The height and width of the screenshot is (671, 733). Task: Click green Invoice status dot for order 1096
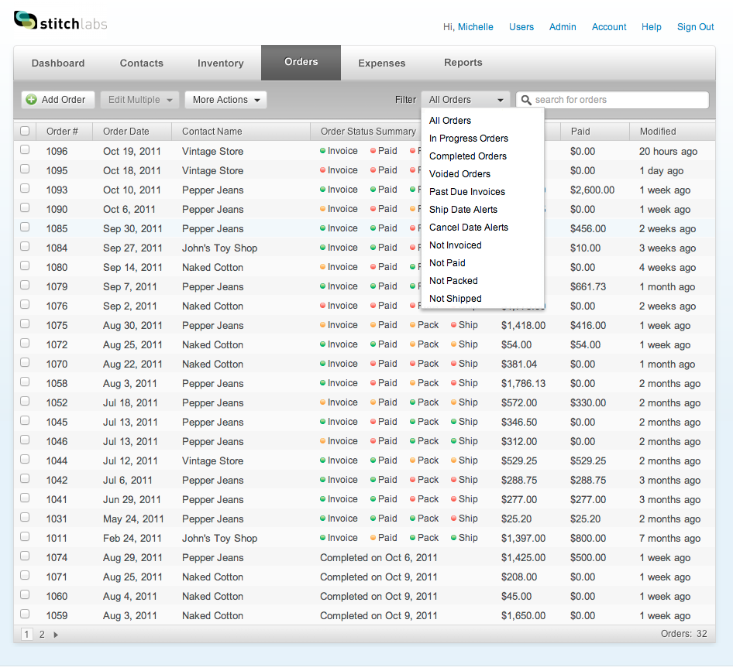(x=322, y=151)
